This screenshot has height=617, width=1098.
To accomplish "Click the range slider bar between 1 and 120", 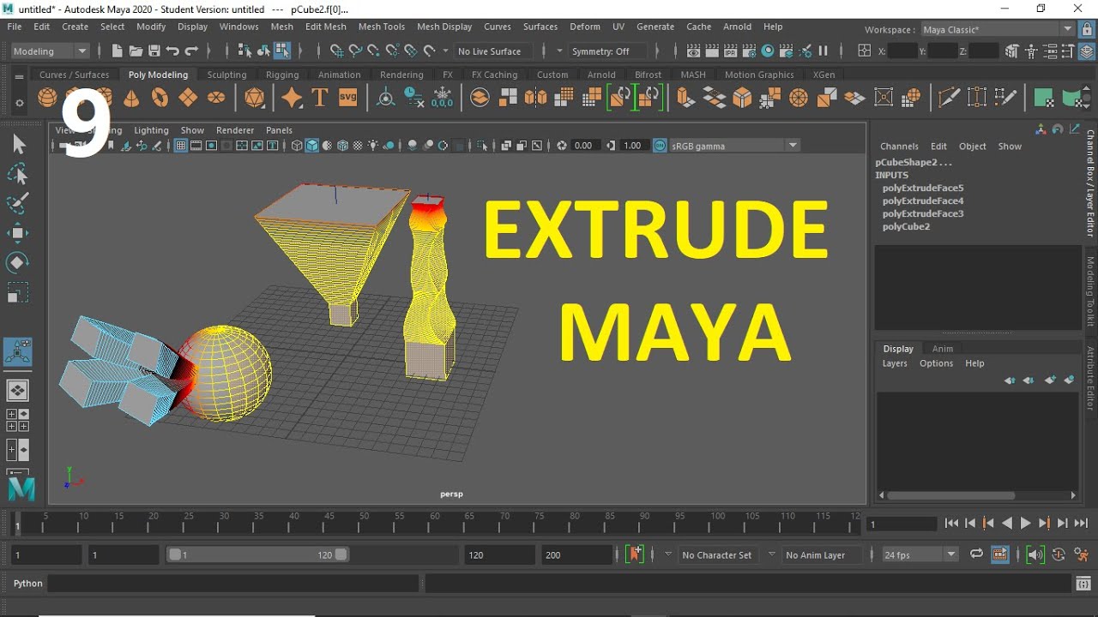I will [x=257, y=554].
